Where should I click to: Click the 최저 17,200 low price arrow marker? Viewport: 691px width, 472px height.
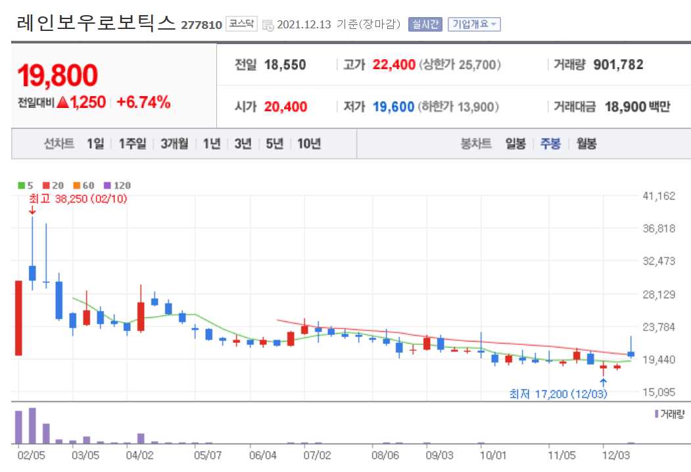point(604,381)
